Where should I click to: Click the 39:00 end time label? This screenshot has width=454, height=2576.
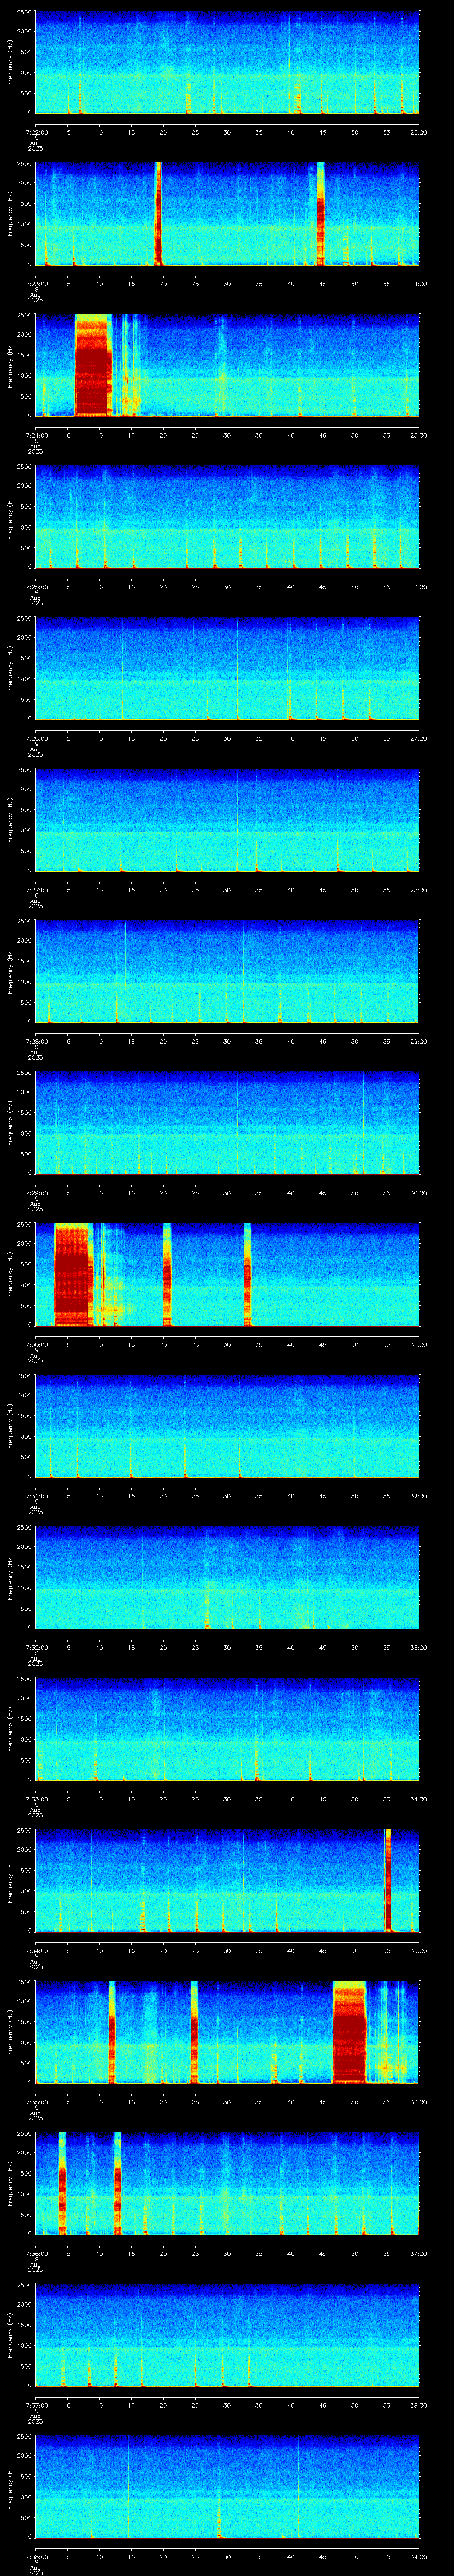[x=418, y=2556]
